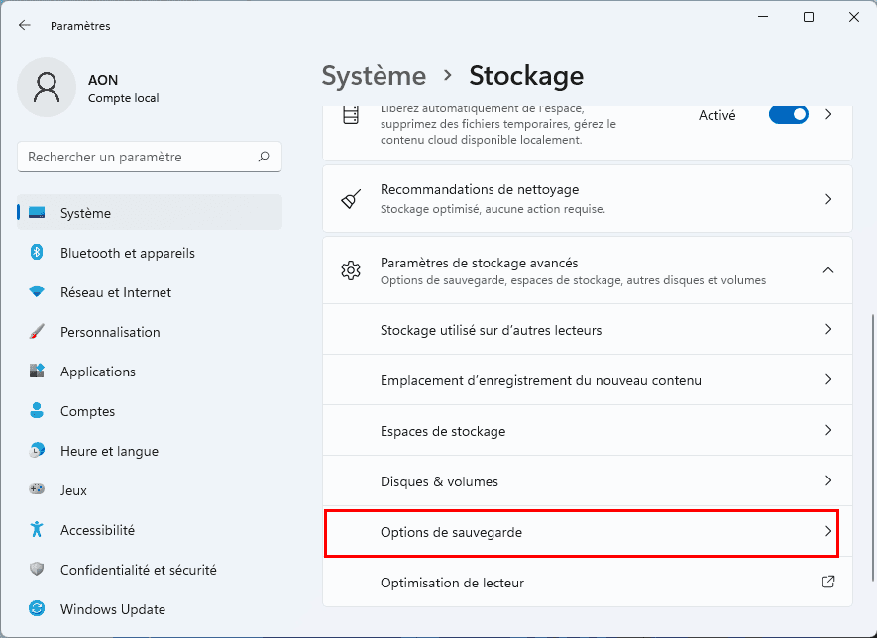Open Optimisation de lecteur external link
This screenshot has width=877, height=638.
(x=828, y=583)
